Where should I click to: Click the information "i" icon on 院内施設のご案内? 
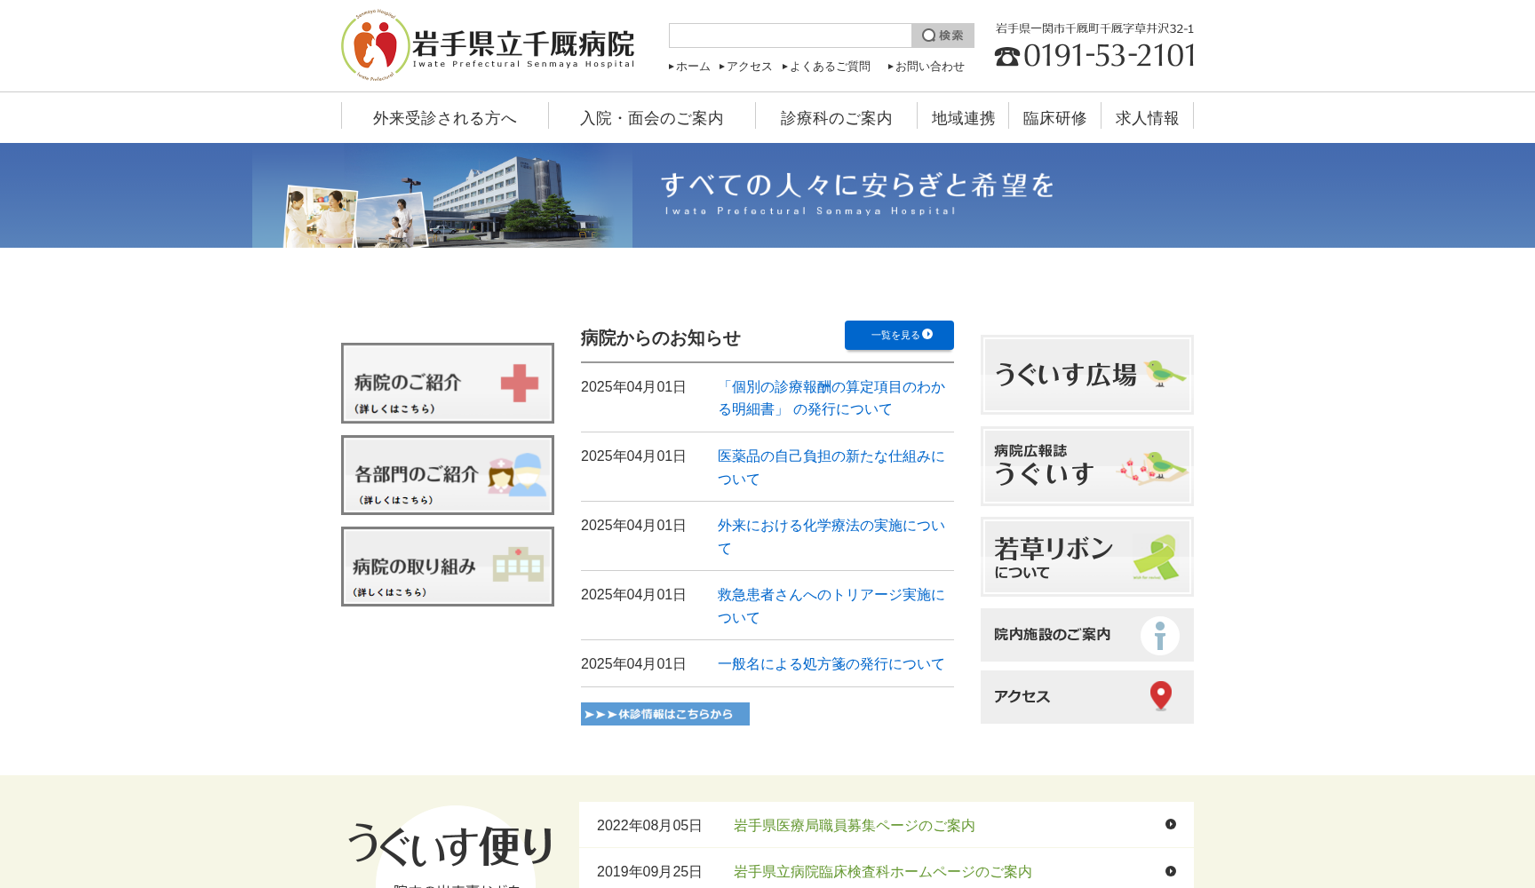[1160, 635]
